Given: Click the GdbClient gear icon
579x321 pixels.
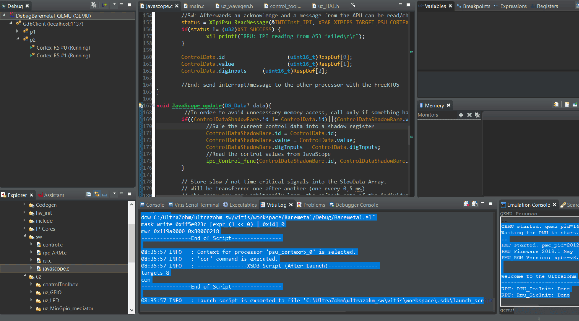Looking at the screenshot, I should pos(19,23).
